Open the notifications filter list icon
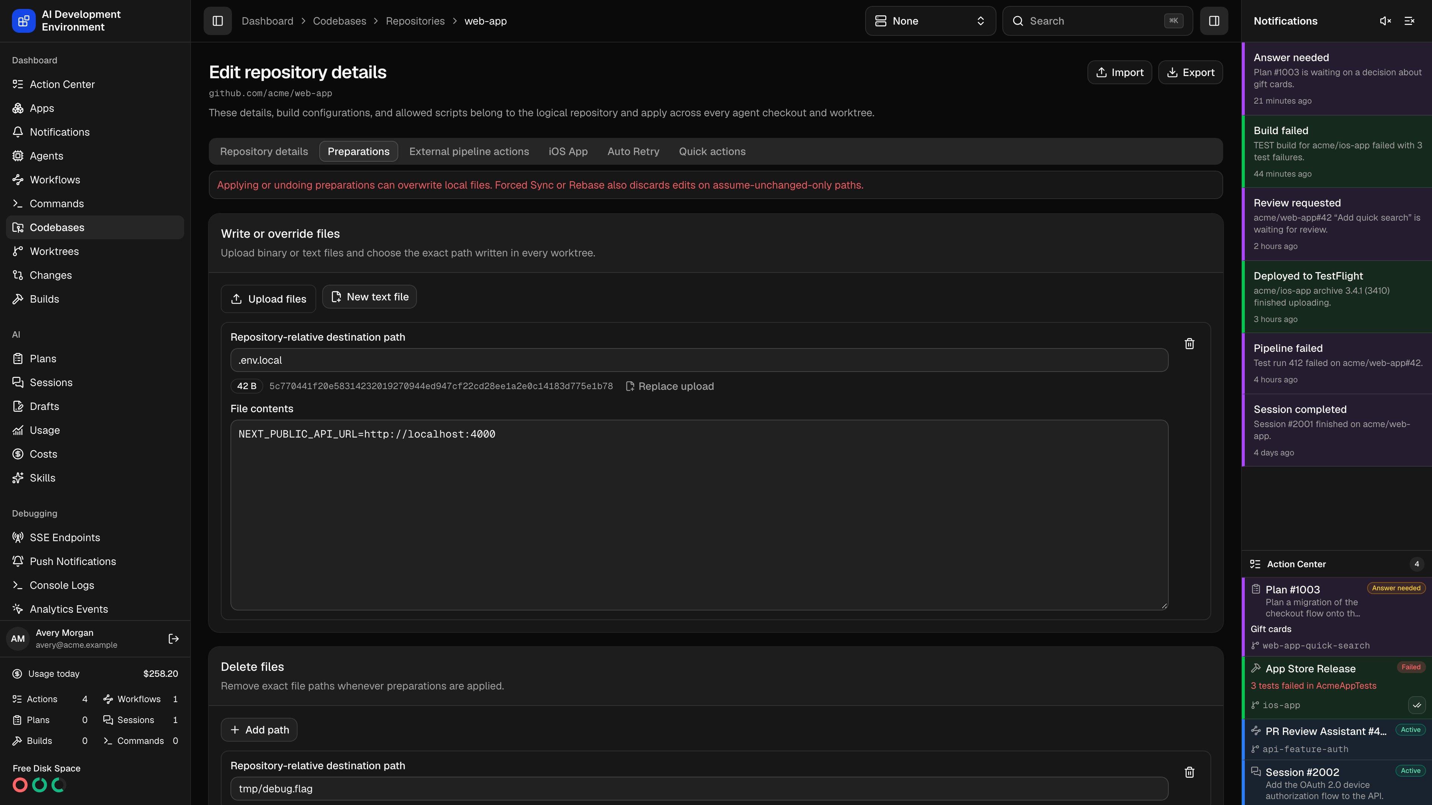 click(1409, 21)
